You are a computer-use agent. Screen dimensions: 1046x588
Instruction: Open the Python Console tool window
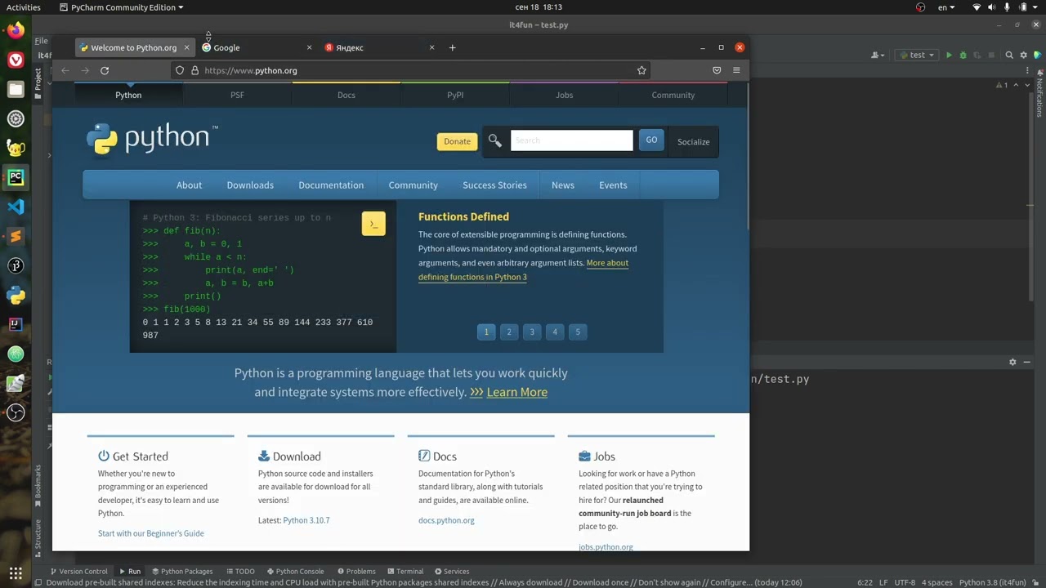[295, 572]
